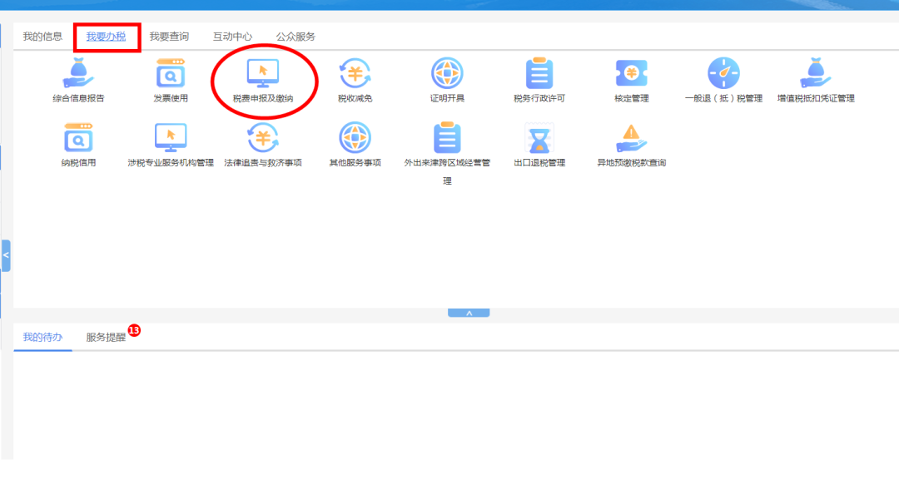Switch to 我的信息 tab
Image resolution: width=899 pixels, height=484 pixels.
coord(42,37)
